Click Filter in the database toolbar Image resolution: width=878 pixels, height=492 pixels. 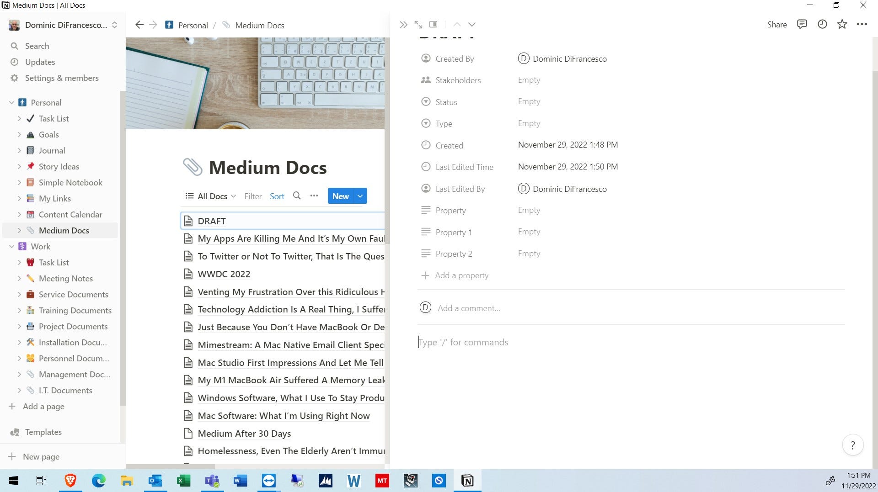(x=253, y=196)
